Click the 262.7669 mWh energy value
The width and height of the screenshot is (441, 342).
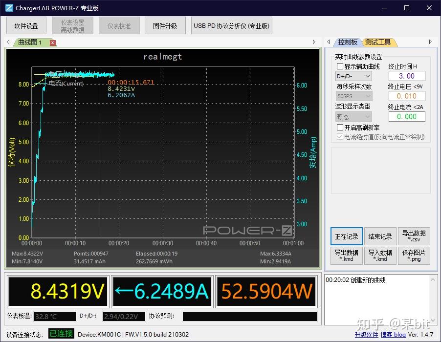[154, 261]
